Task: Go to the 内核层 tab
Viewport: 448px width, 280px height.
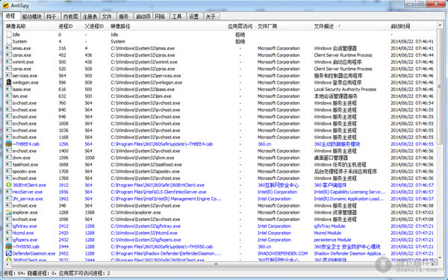Action: (71, 16)
